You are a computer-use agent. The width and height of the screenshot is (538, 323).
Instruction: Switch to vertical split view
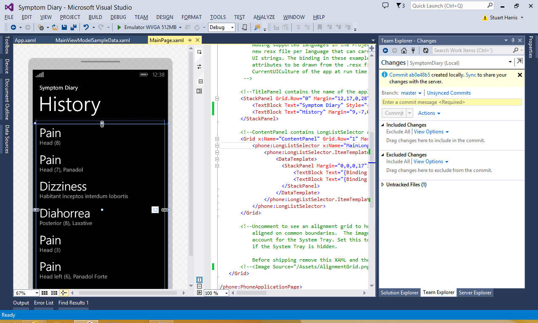[200, 280]
